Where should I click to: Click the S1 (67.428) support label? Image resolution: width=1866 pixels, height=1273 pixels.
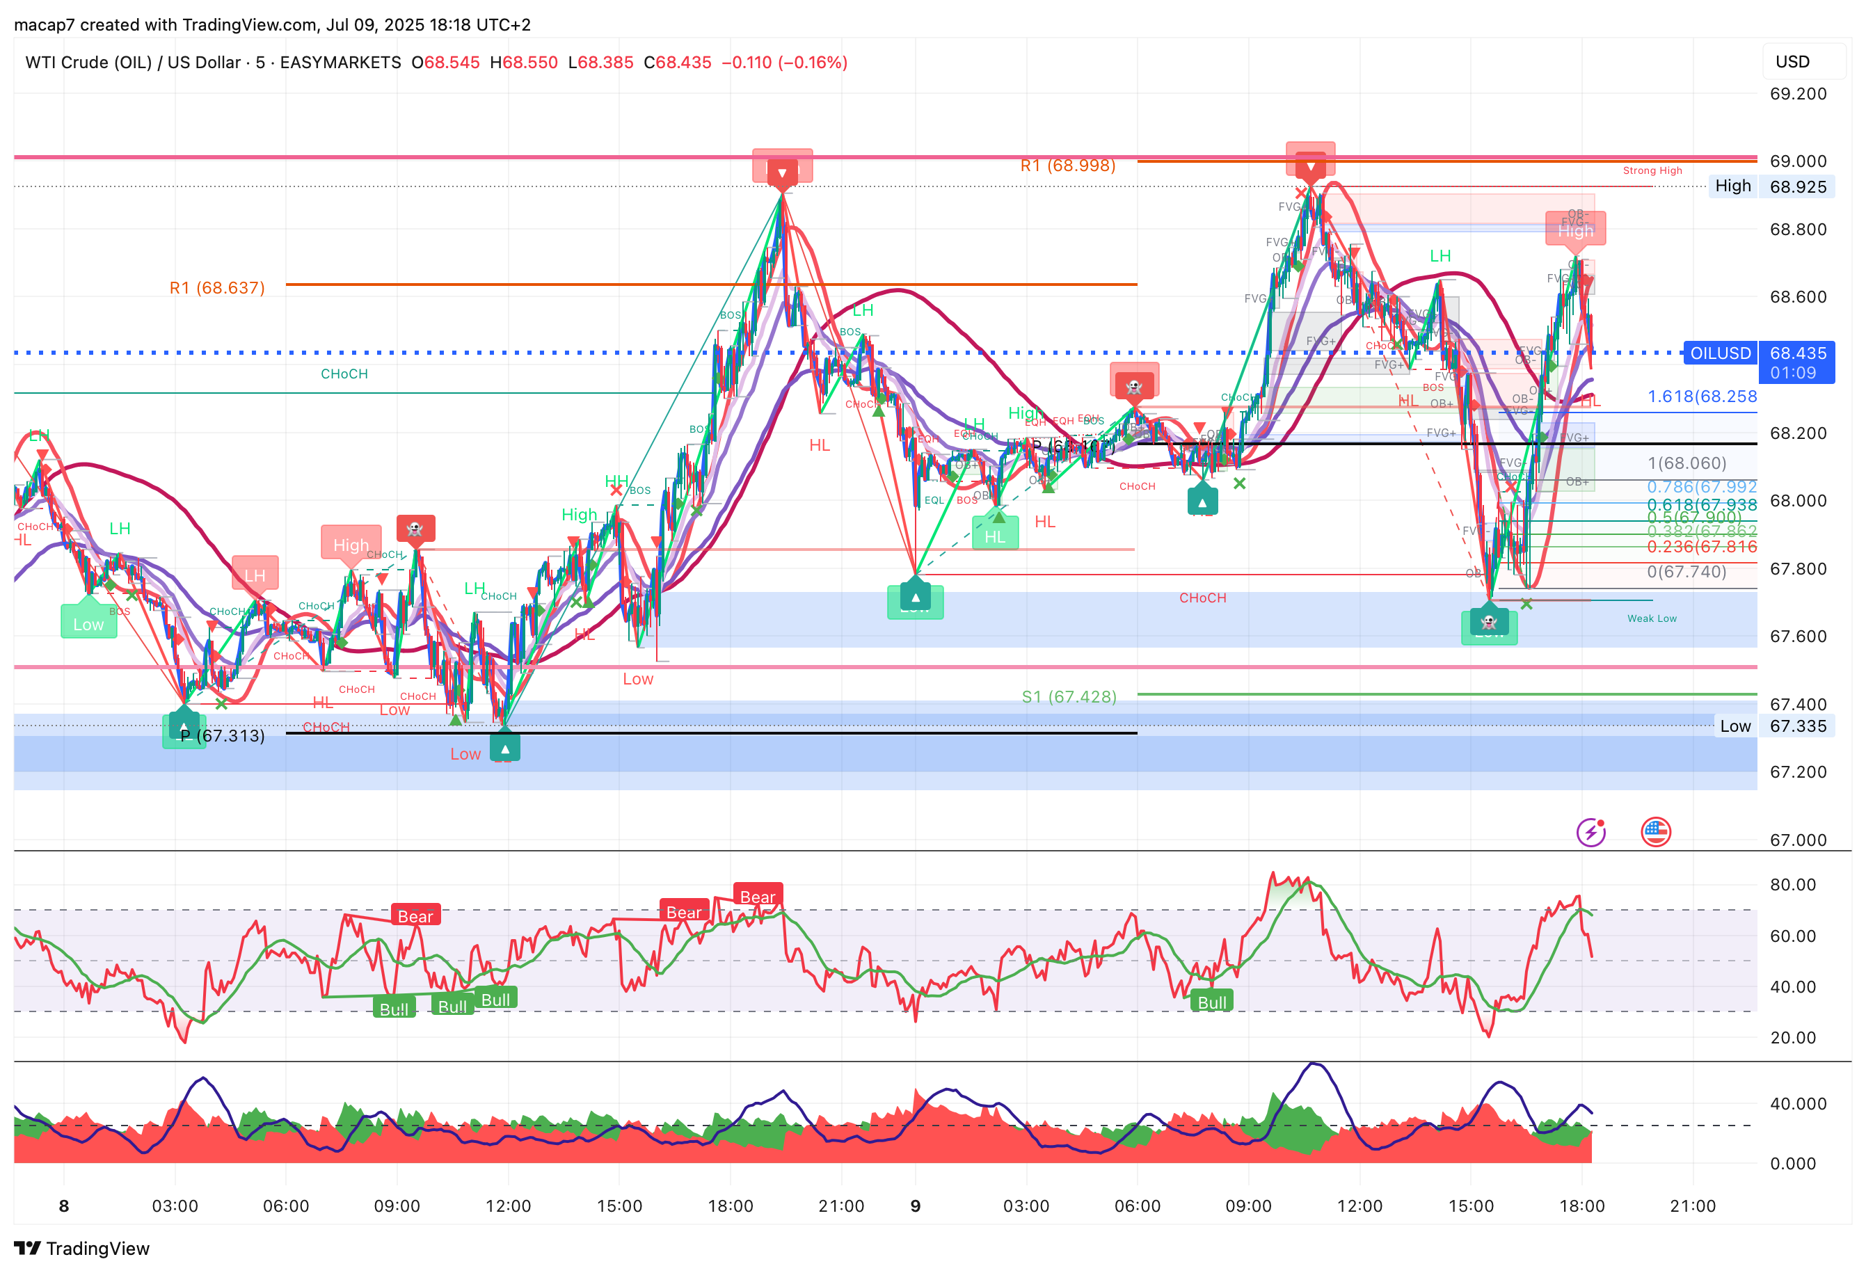point(1069,697)
